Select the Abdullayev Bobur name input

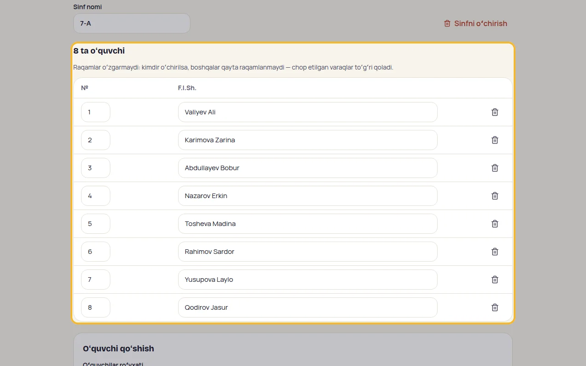click(308, 168)
